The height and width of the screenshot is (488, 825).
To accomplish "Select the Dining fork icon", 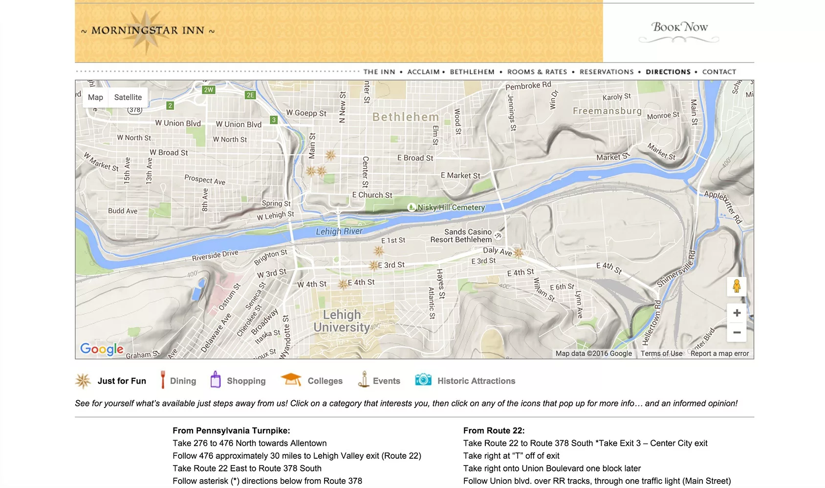I will (x=163, y=380).
